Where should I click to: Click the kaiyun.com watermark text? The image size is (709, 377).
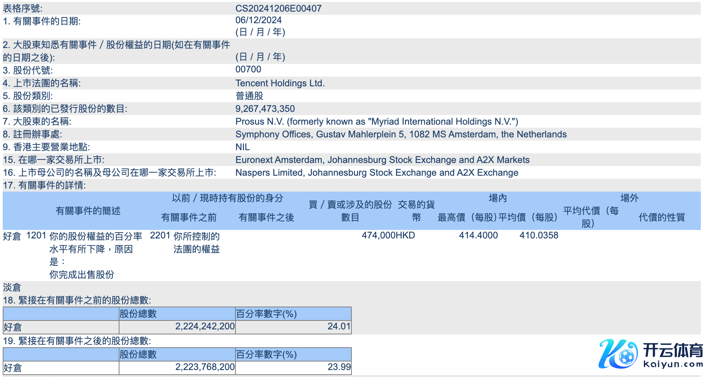click(673, 364)
